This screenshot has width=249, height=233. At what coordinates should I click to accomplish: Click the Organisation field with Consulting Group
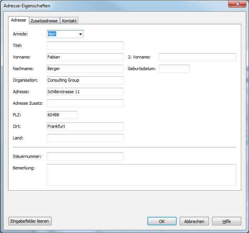(85, 80)
